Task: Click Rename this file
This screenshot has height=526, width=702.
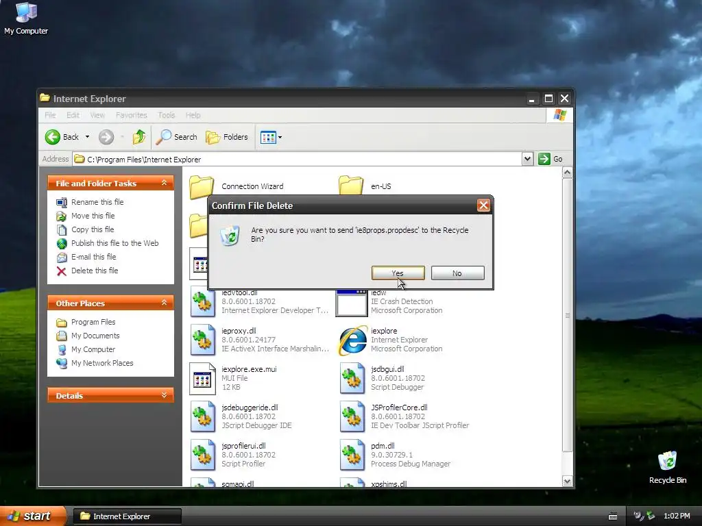Action: point(97,202)
